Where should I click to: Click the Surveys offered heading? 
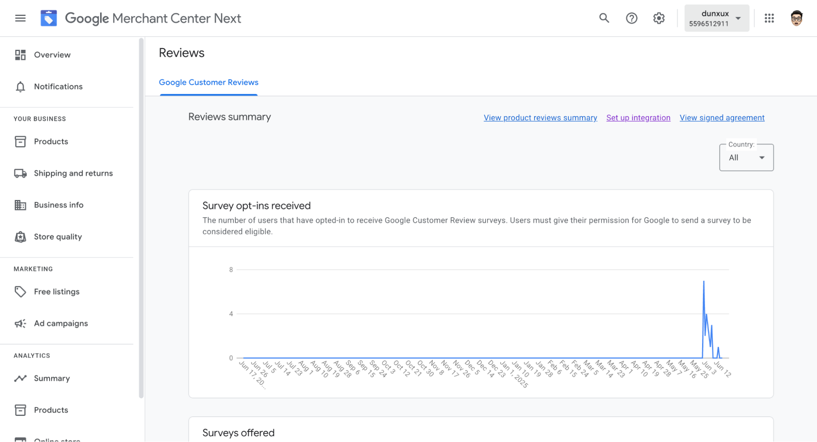coord(238,433)
